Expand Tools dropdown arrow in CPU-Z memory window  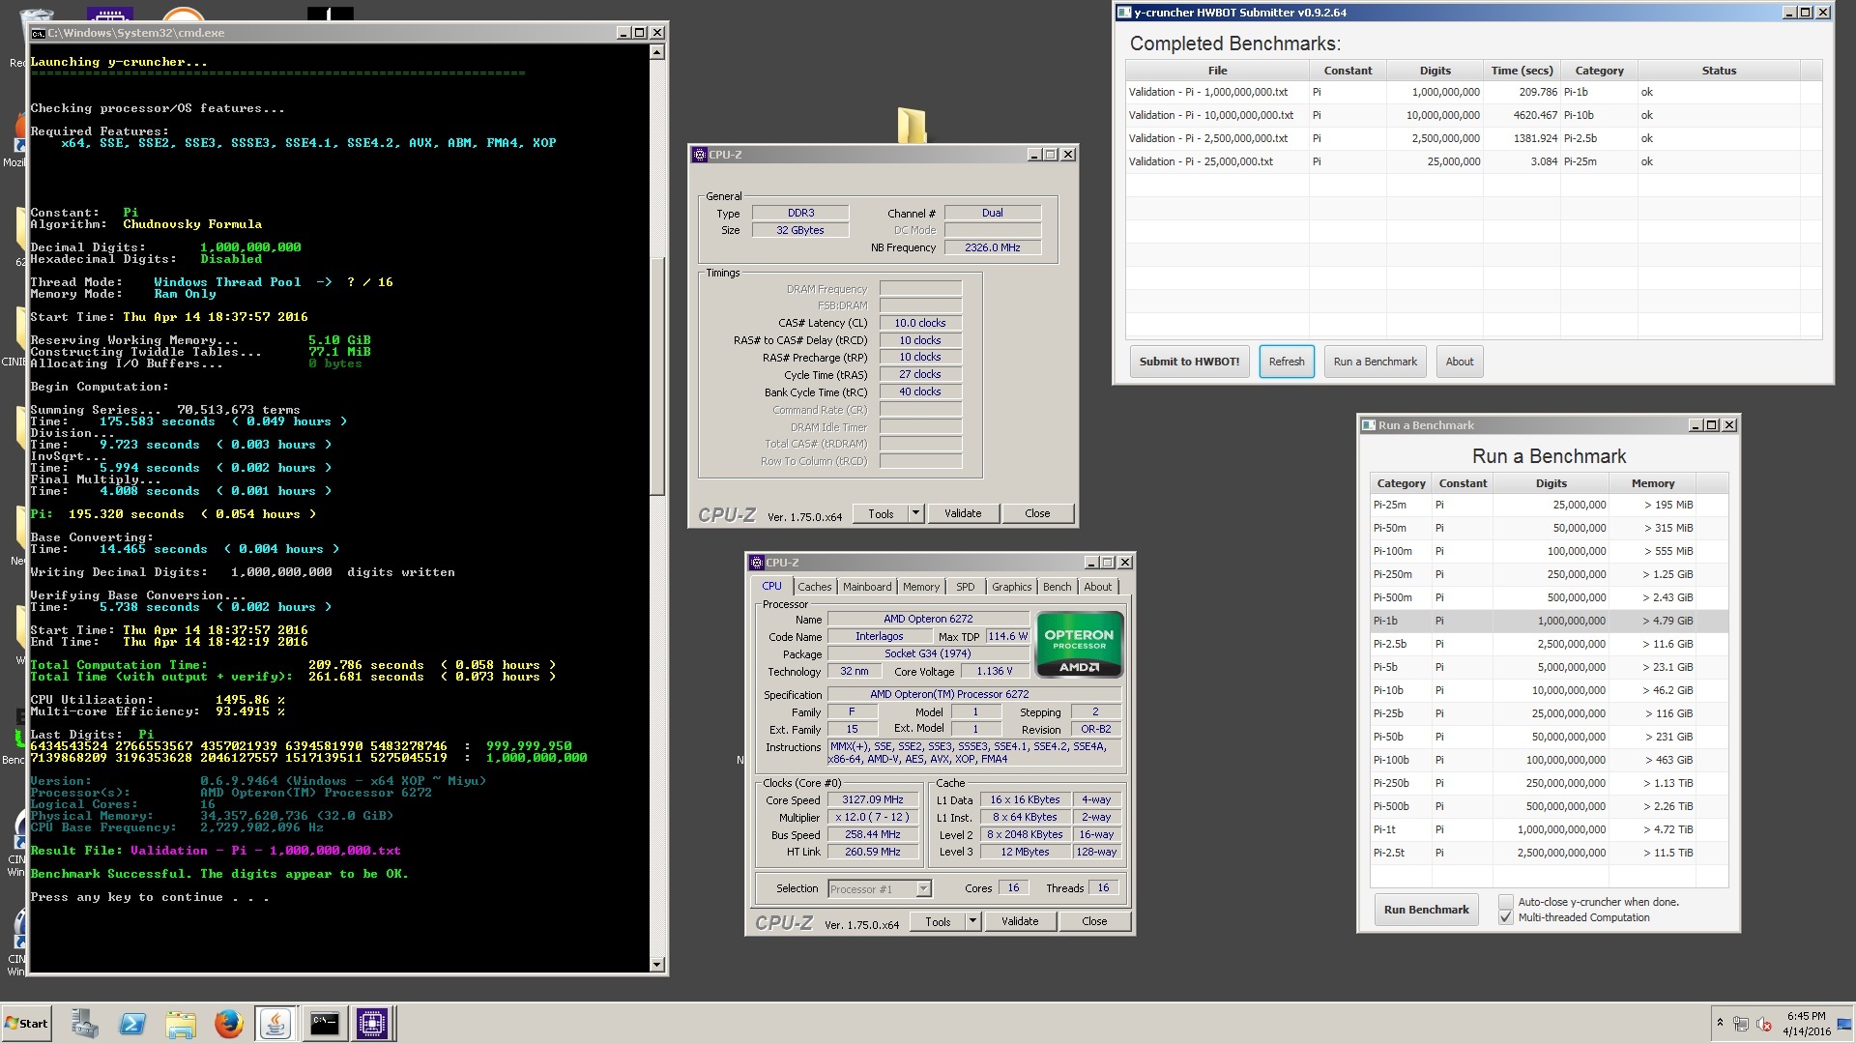click(x=916, y=513)
